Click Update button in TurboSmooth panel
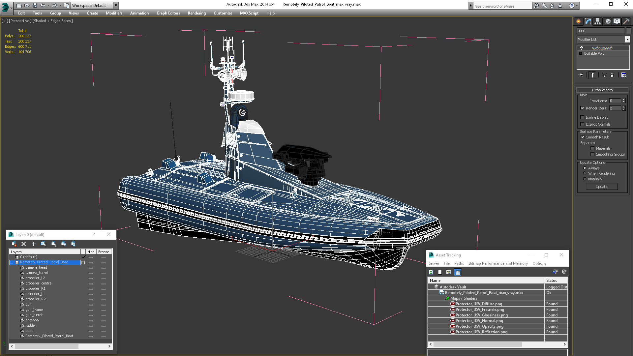Screen dimensions: 633x356 (x=602, y=187)
